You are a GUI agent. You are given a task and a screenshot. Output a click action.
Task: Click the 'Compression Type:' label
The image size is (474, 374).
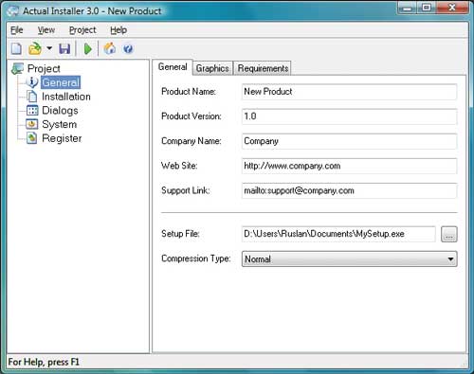click(x=196, y=258)
